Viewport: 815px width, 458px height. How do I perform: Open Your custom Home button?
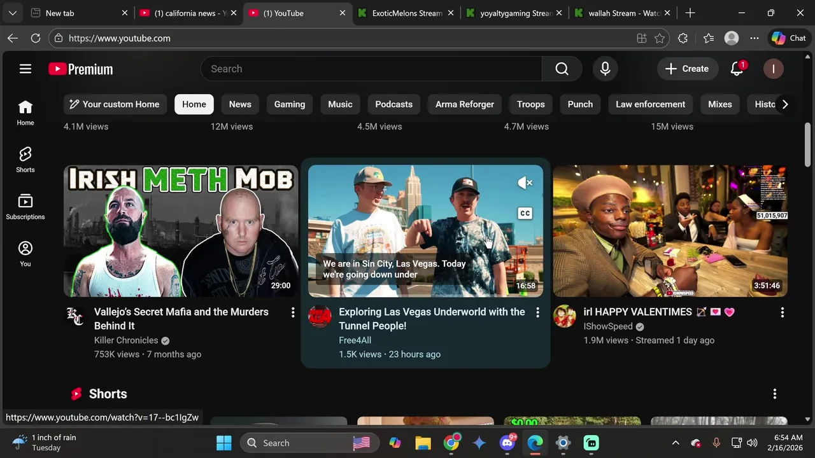click(114, 104)
